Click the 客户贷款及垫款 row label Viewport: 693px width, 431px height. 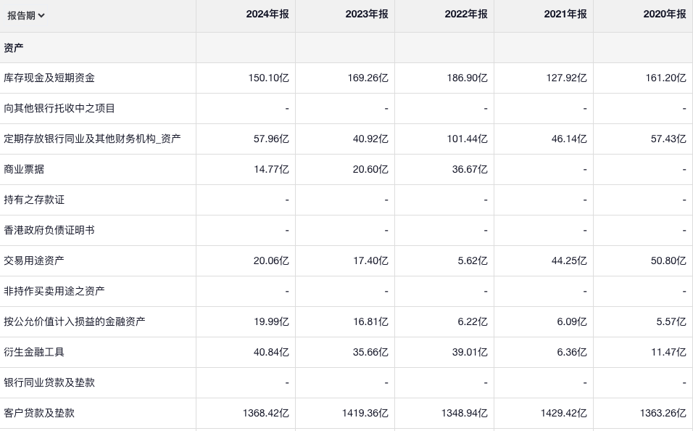point(39,413)
